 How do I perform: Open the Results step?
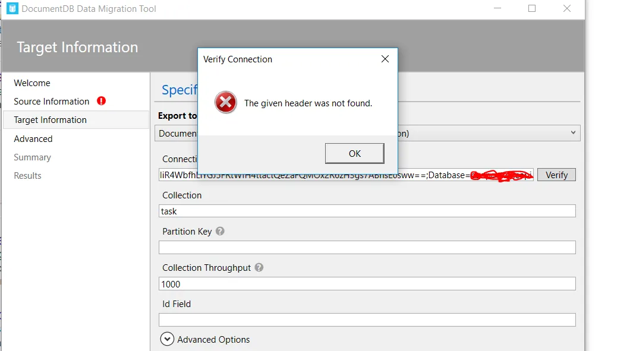click(27, 176)
